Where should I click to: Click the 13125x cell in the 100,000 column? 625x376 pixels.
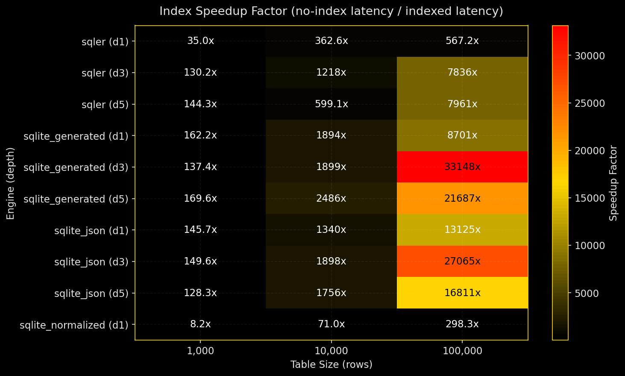click(462, 230)
